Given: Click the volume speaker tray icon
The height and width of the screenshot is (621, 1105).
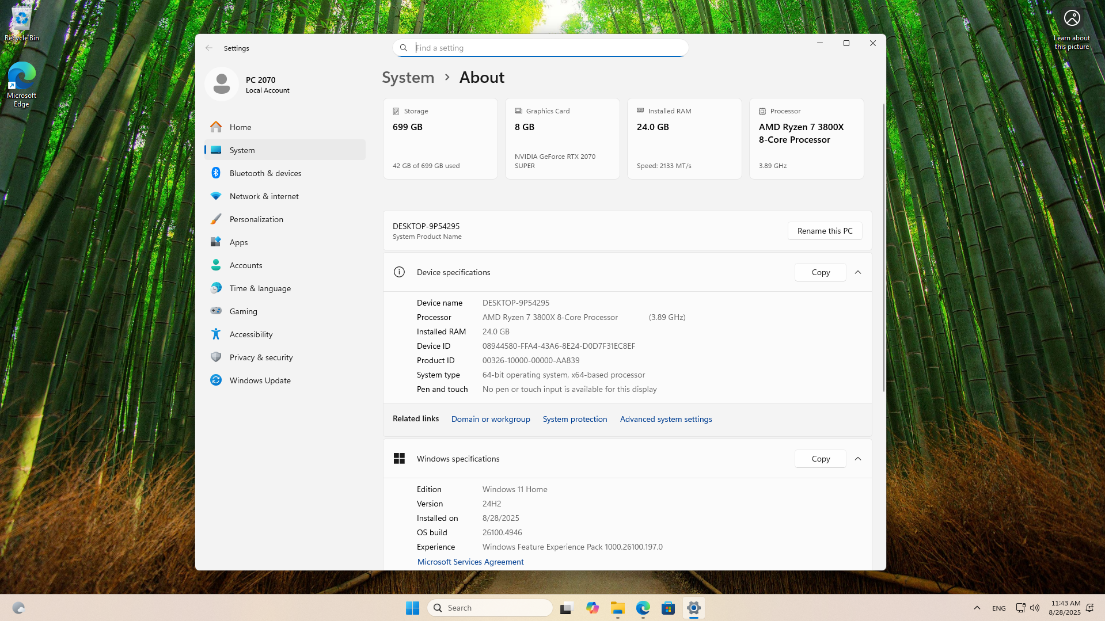Looking at the screenshot, I should coord(1035,608).
